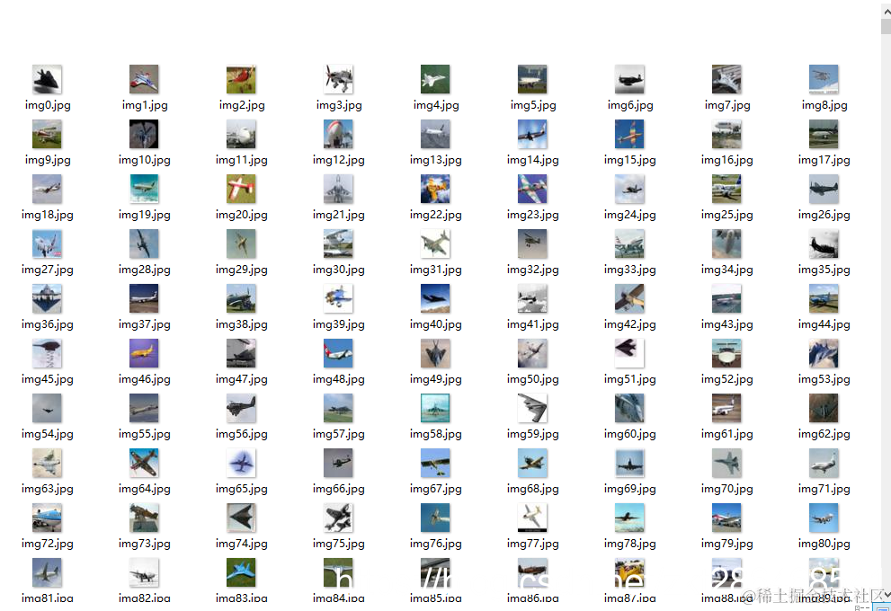The height and width of the screenshot is (611, 891).
Task: Click the file name img11.jpg
Action: [x=242, y=160]
